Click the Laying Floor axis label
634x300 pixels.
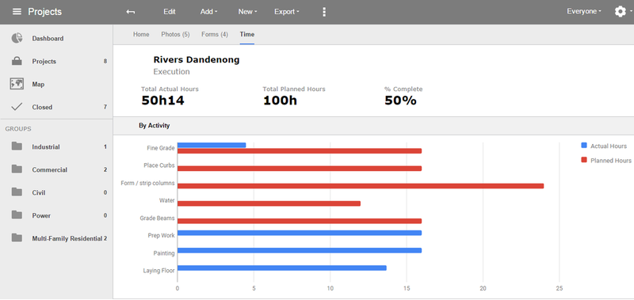[159, 271]
